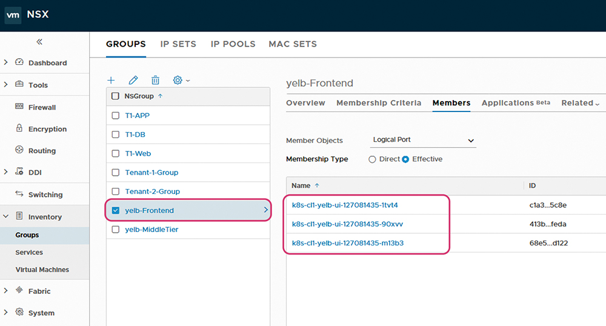Select Effective membership type
The image size is (606, 326).
click(x=405, y=159)
